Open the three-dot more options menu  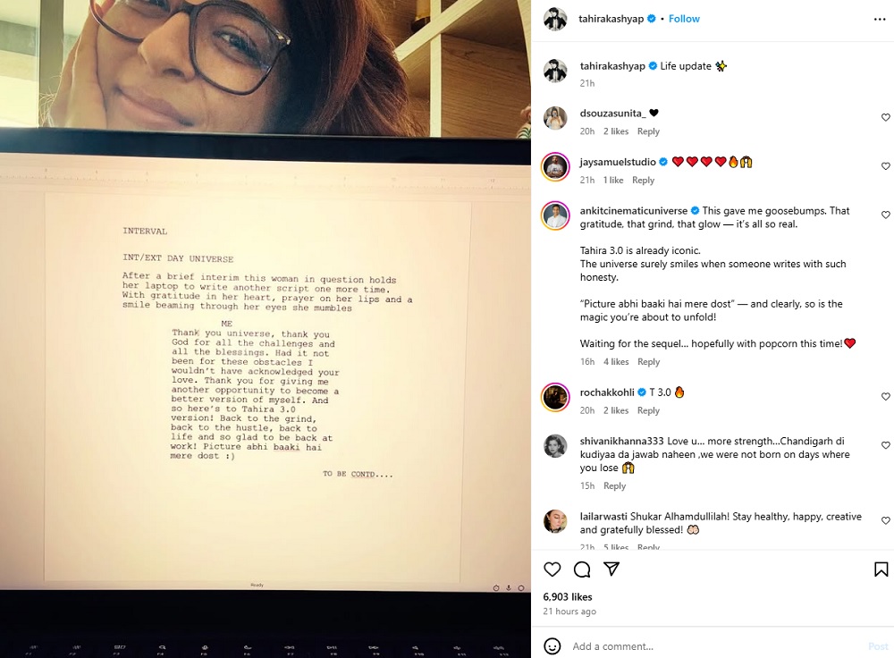tap(880, 19)
